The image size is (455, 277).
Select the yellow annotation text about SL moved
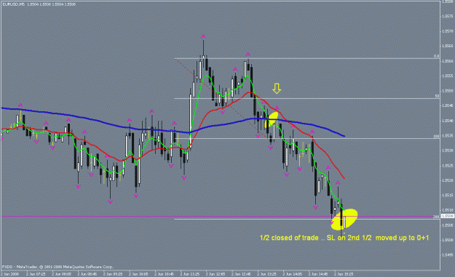344,238
